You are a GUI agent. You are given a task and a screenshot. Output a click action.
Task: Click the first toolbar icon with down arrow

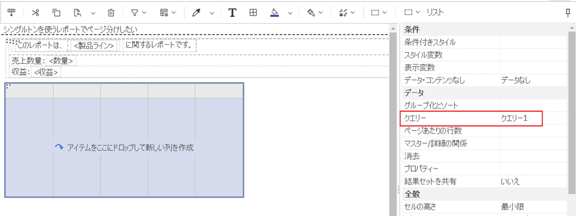click(12, 13)
